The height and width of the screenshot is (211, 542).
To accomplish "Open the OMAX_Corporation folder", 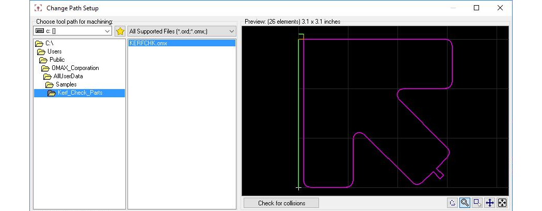I will [x=75, y=68].
